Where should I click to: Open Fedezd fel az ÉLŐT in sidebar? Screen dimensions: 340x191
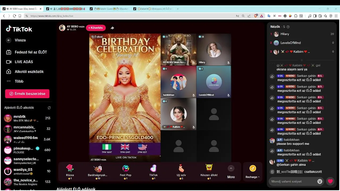(x=26, y=52)
